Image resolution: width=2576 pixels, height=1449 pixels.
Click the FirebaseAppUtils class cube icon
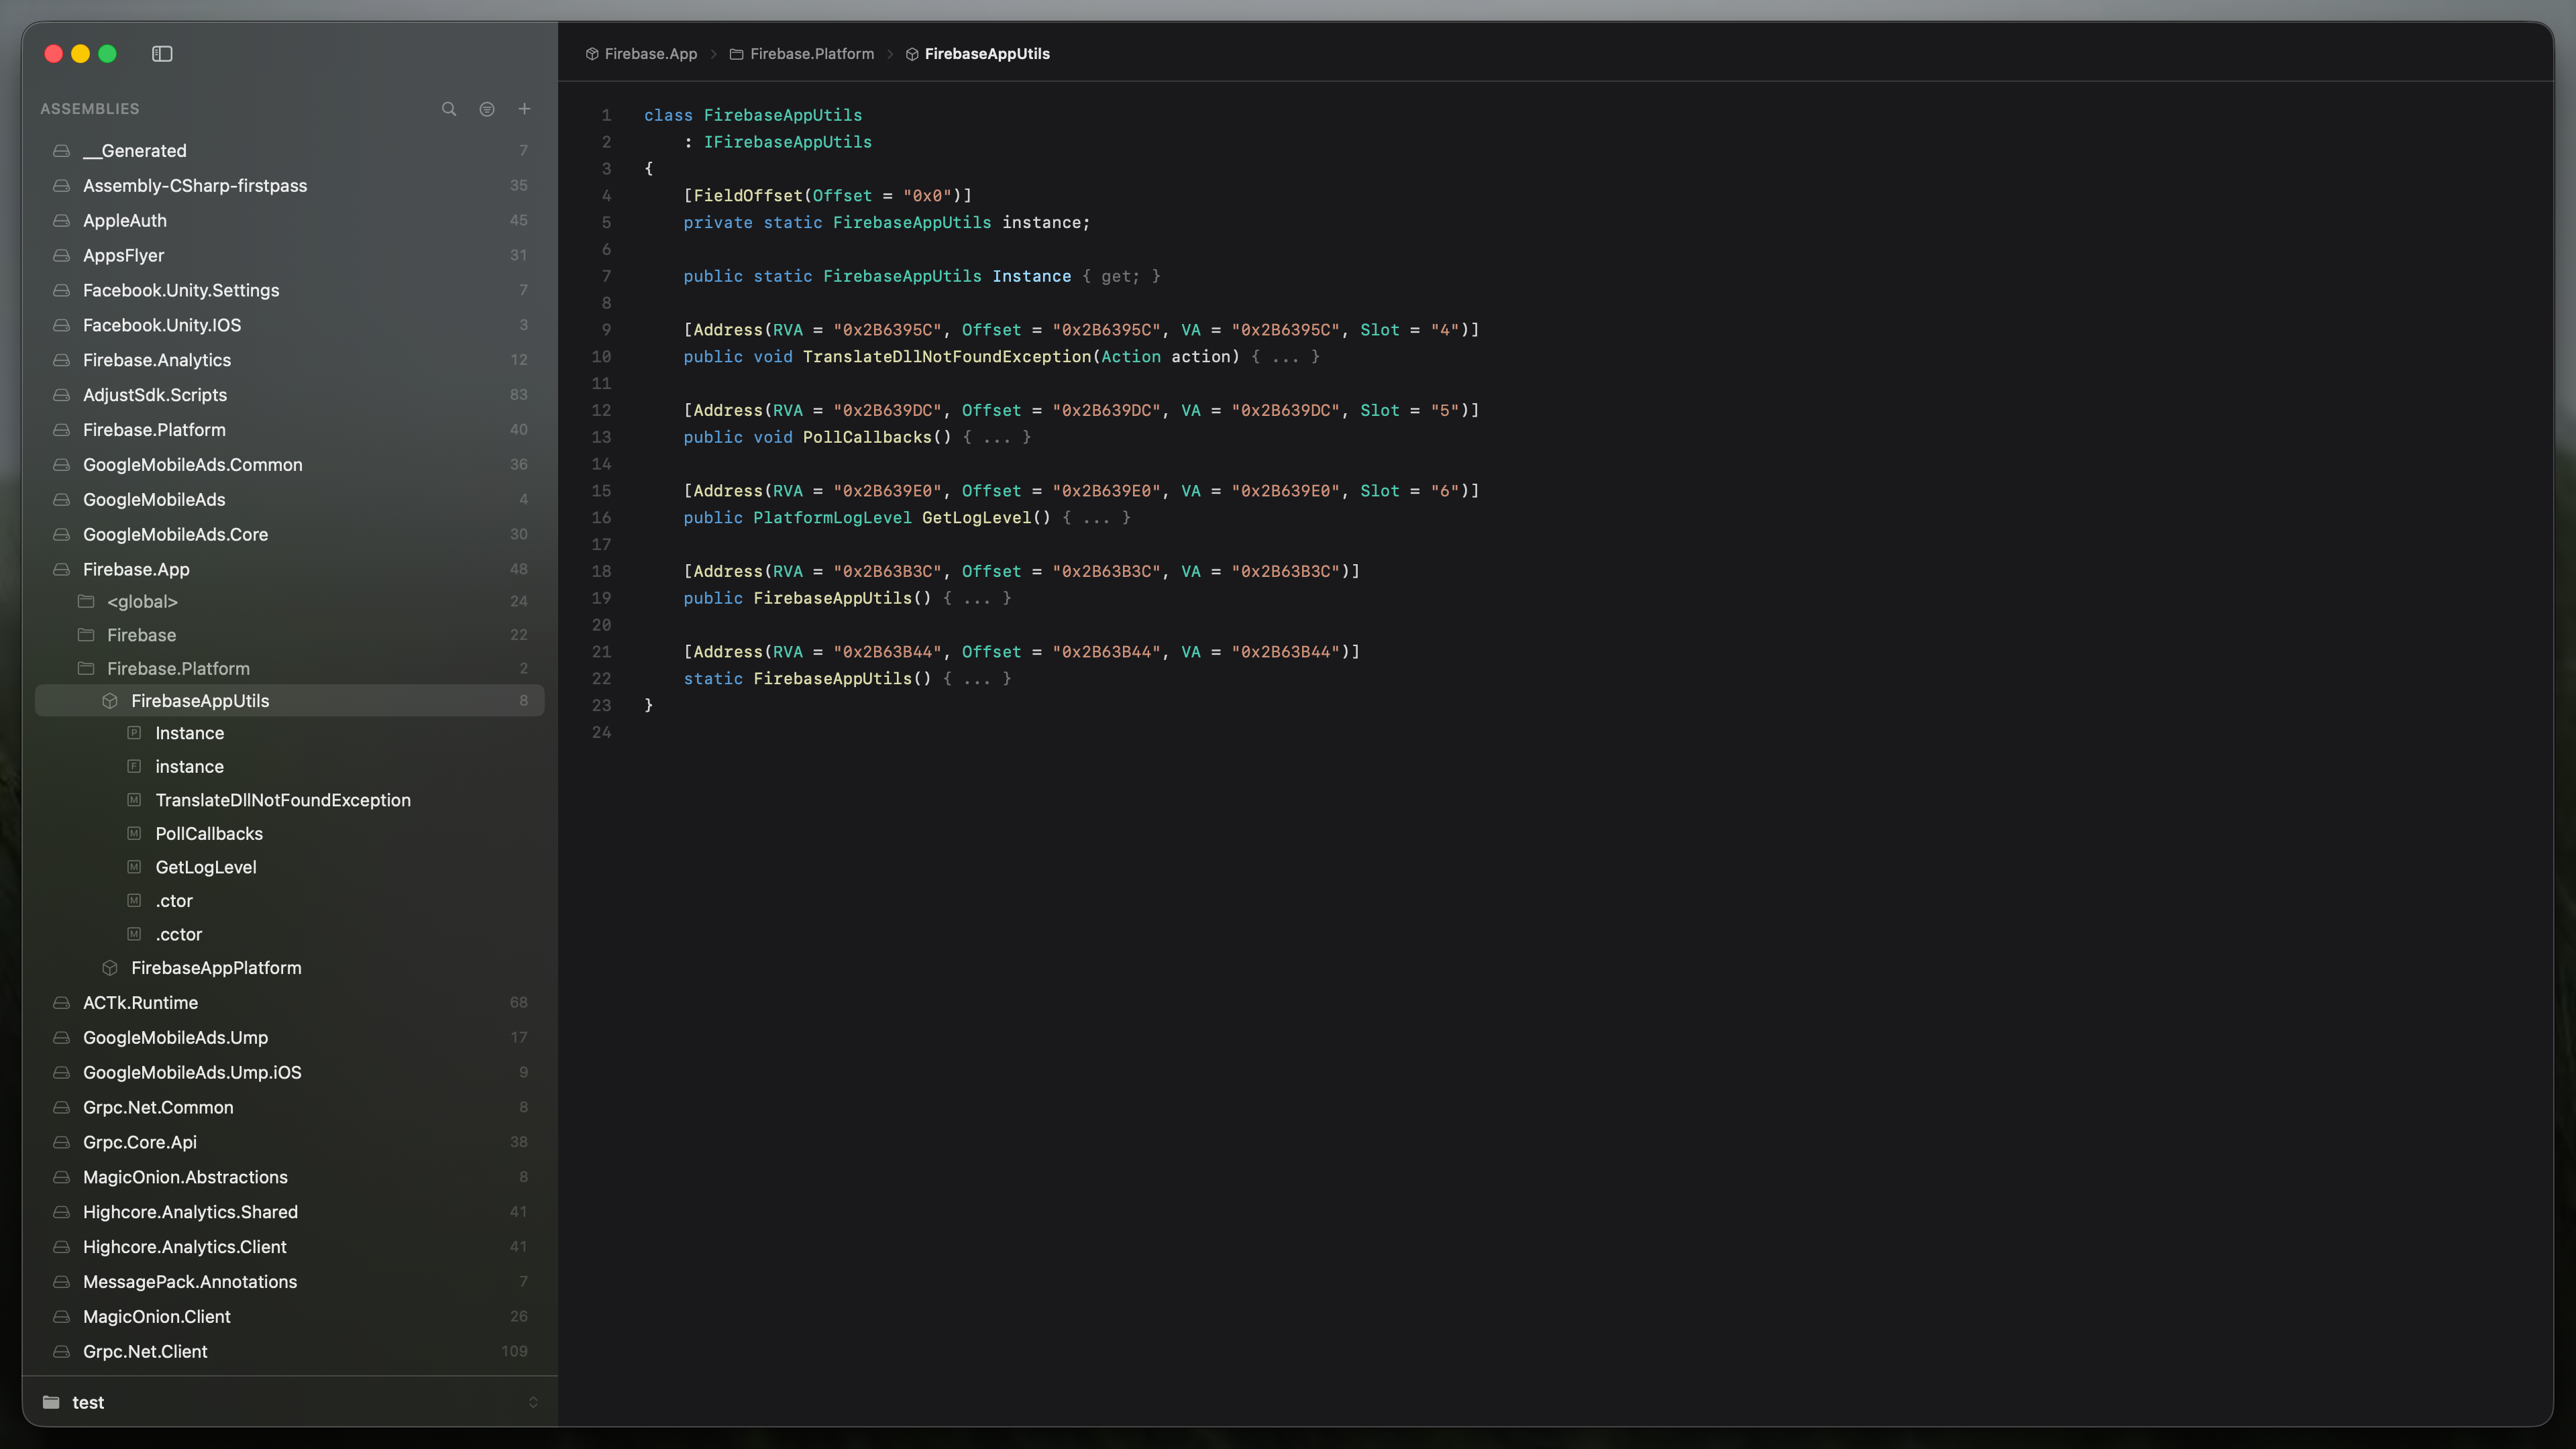point(110,701)
